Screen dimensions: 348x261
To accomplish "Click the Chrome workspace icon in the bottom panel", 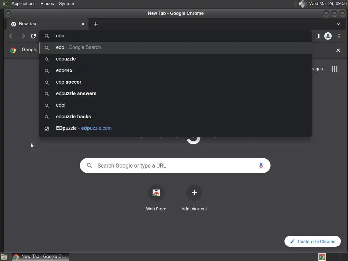I will (322, 257).
